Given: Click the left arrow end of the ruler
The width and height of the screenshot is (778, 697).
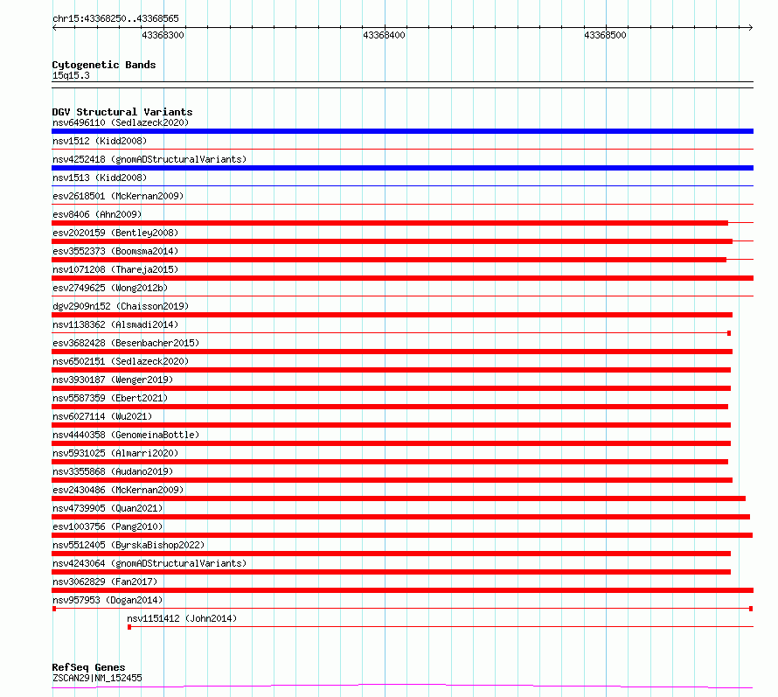Looking at the screenshot, I should 54,27.
